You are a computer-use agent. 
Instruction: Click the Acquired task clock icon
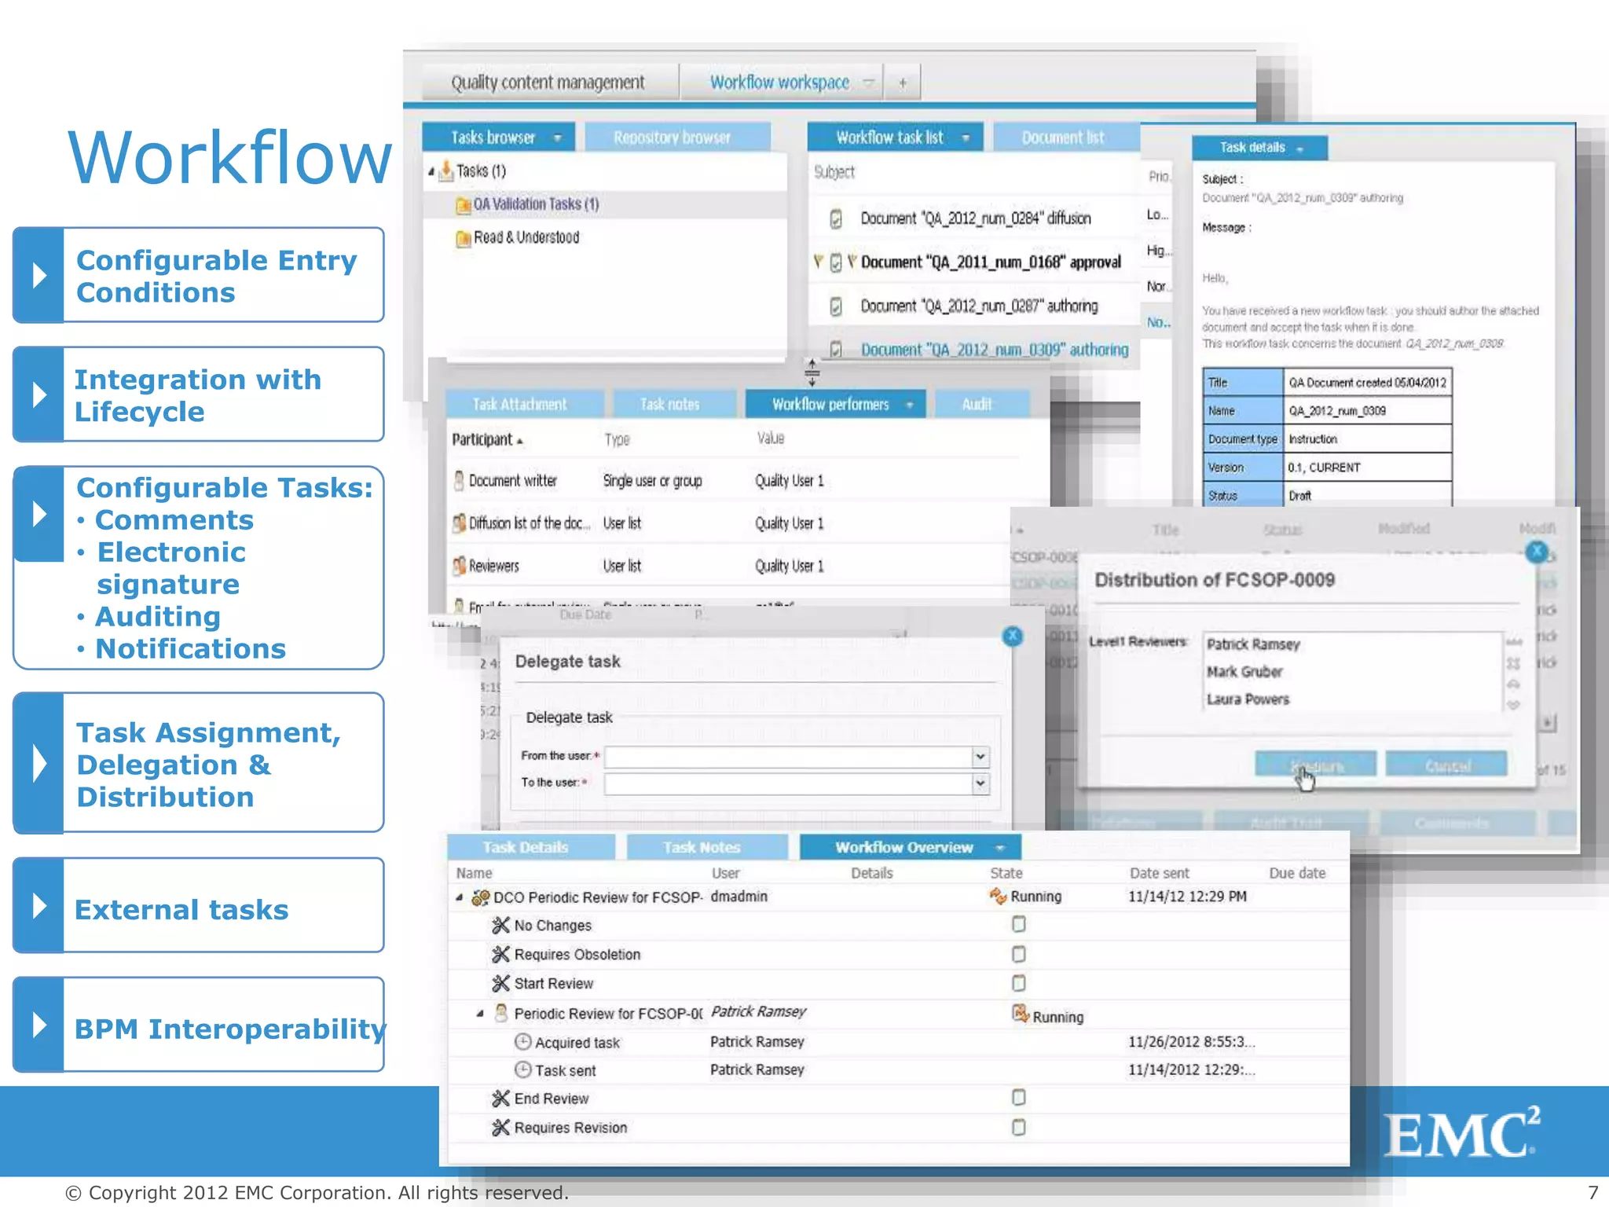coord(522,1042)
